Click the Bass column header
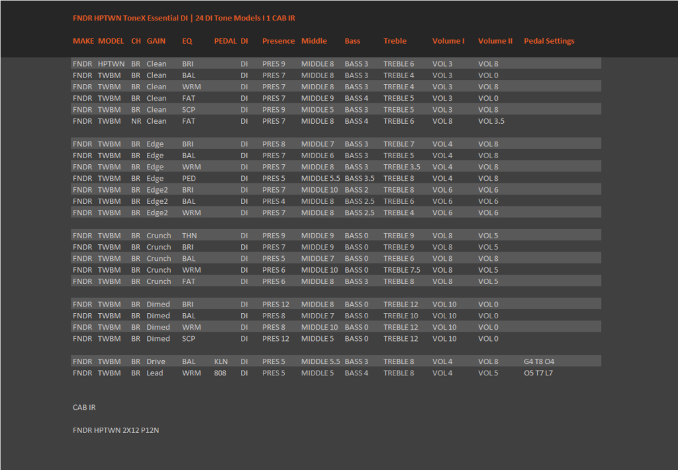Viewport: 678px width, 470px height. [352, 41]
